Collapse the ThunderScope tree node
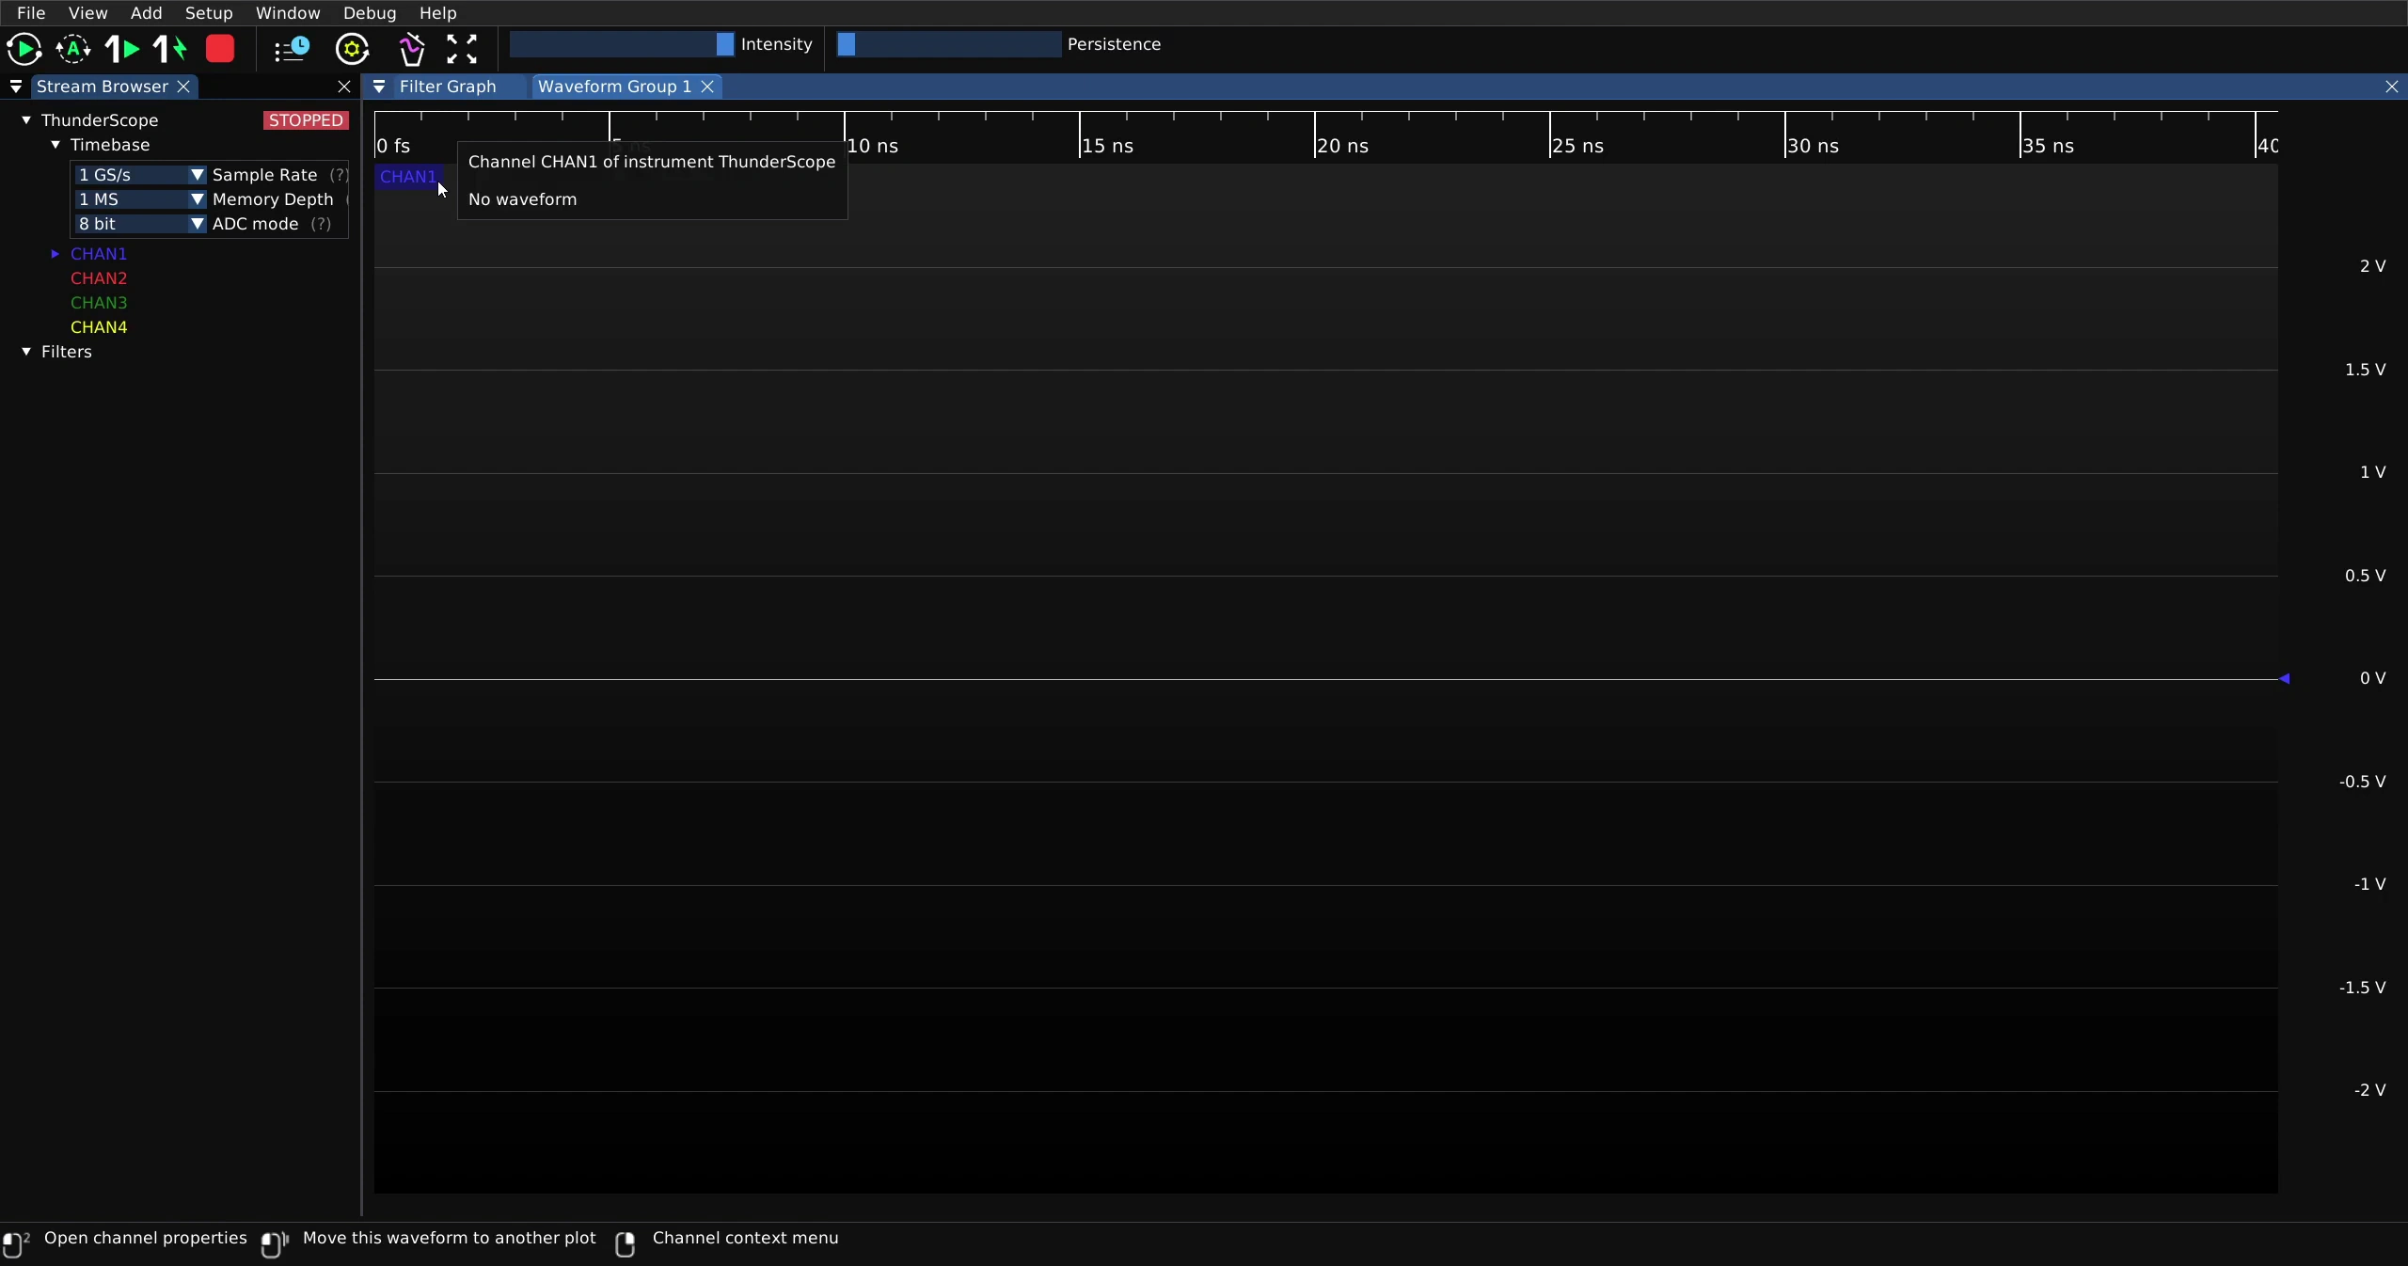Viewport: 2408px width, 1266px height. tap(26, 120)
